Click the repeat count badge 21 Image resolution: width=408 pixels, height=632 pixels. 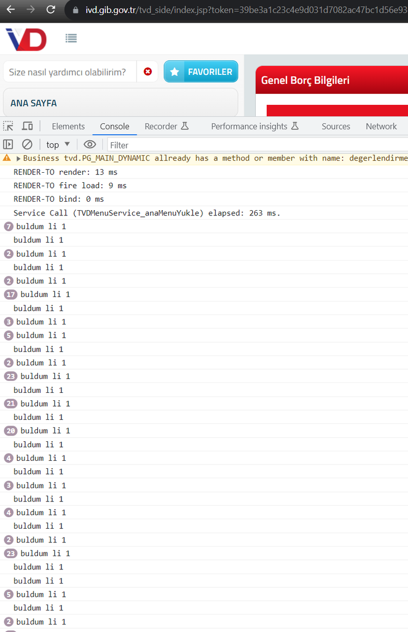[11, 403]
